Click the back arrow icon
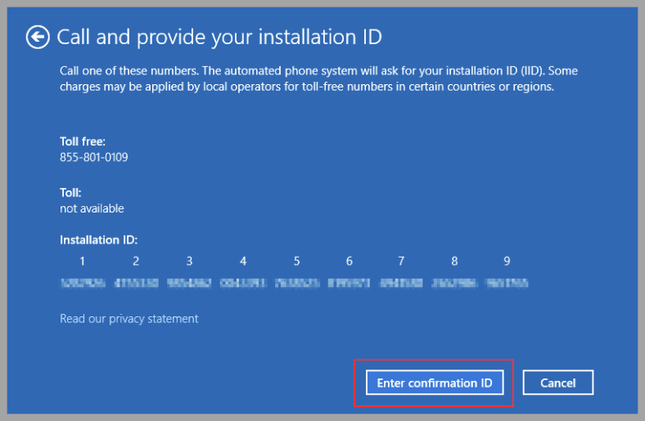Screen dimensions: 645x421 tap(38, 37)
